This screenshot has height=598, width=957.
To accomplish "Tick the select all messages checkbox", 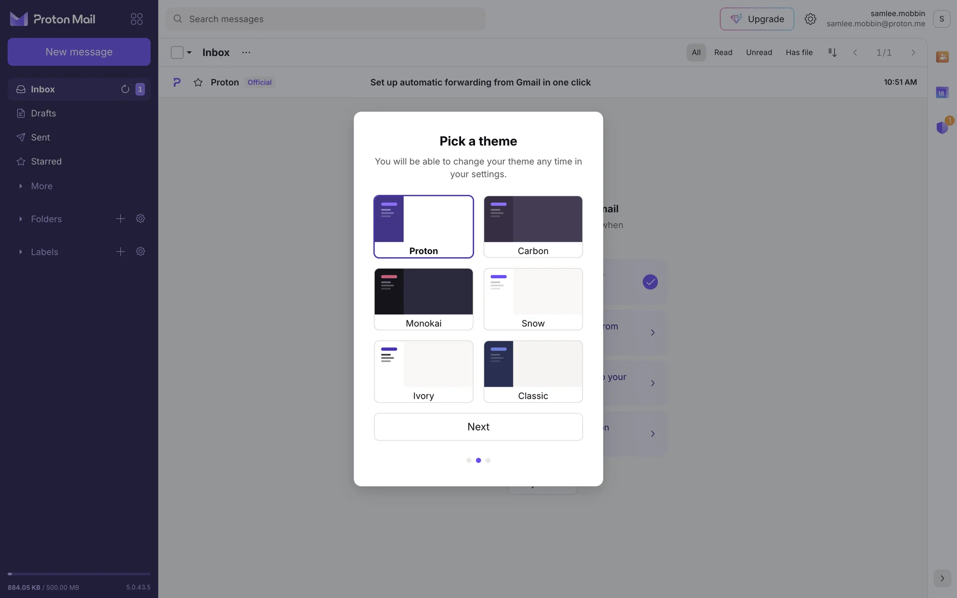I will [x=177, y=52].
